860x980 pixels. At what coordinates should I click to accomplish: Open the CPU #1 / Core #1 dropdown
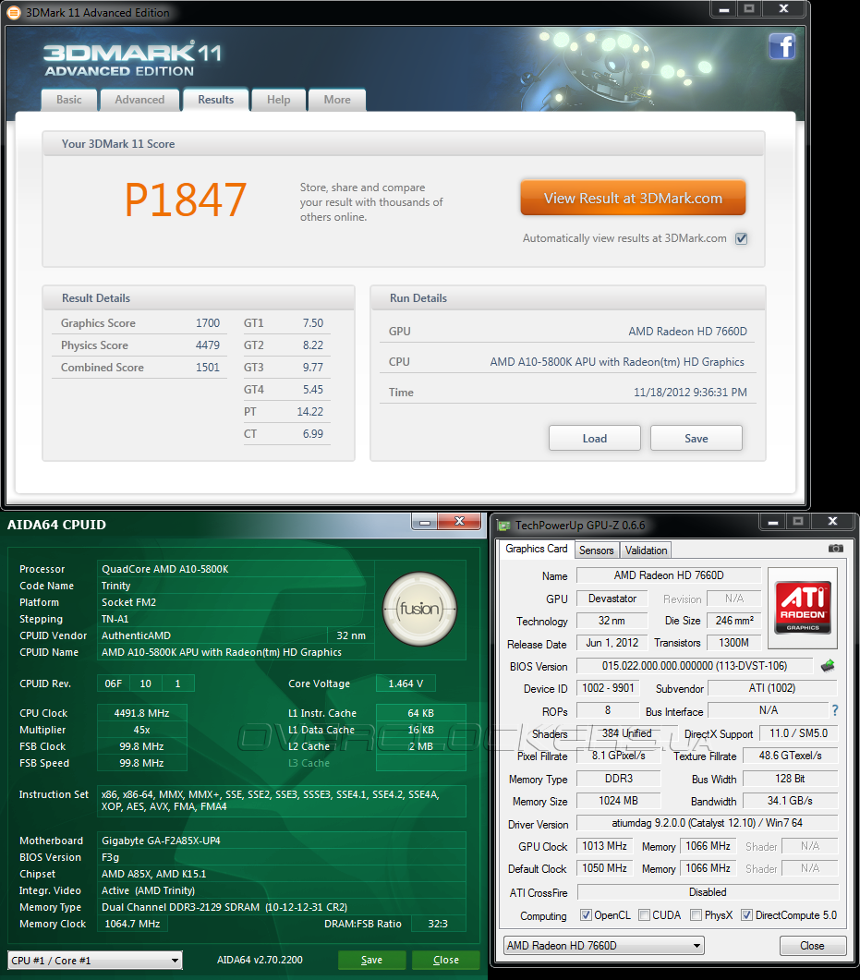click(x=95, y=960)
